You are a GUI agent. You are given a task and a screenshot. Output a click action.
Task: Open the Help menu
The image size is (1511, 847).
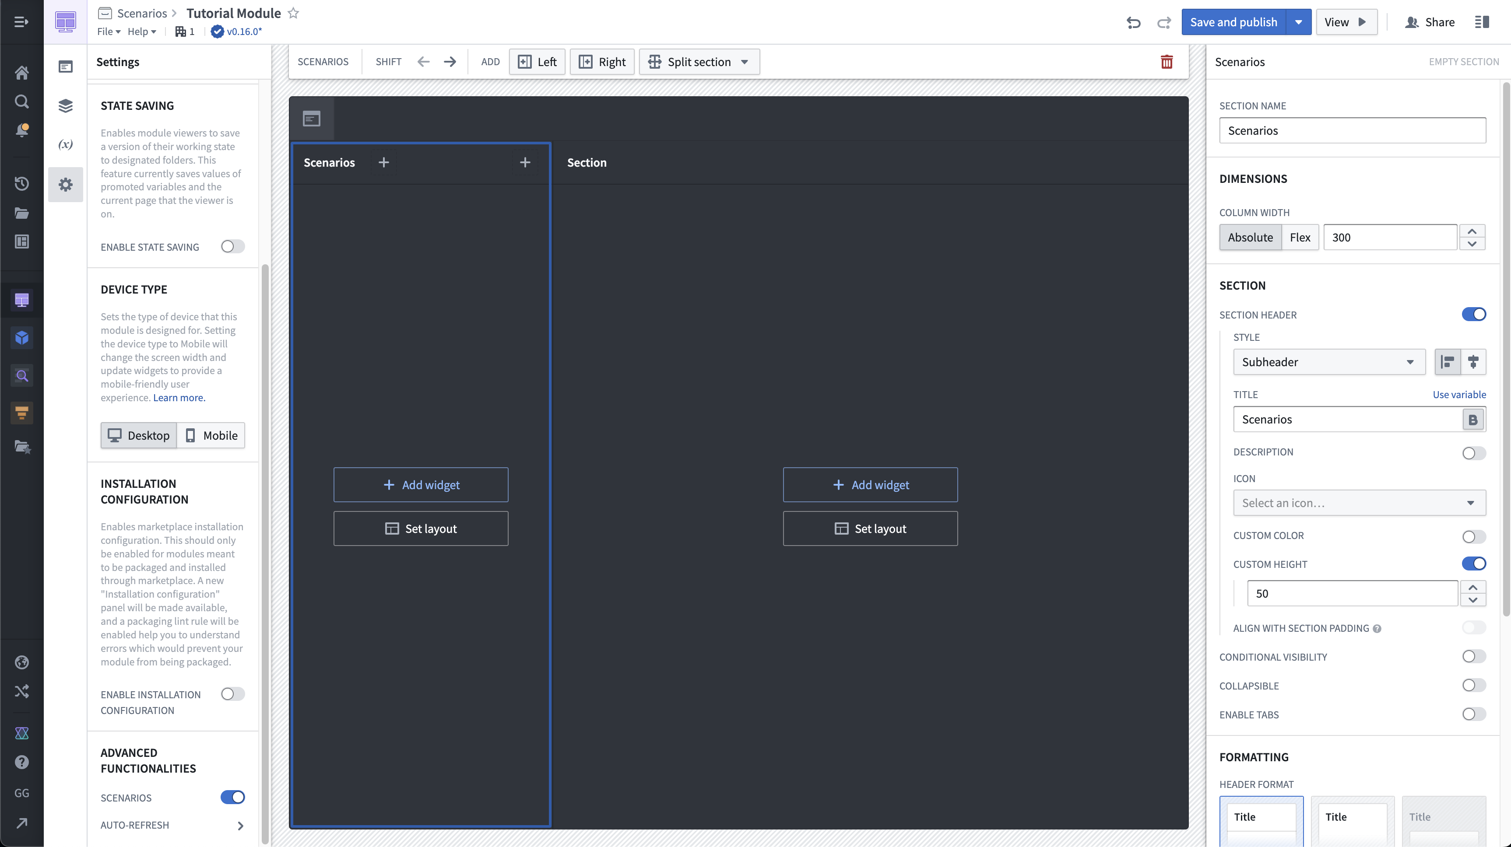coord(142,31)
